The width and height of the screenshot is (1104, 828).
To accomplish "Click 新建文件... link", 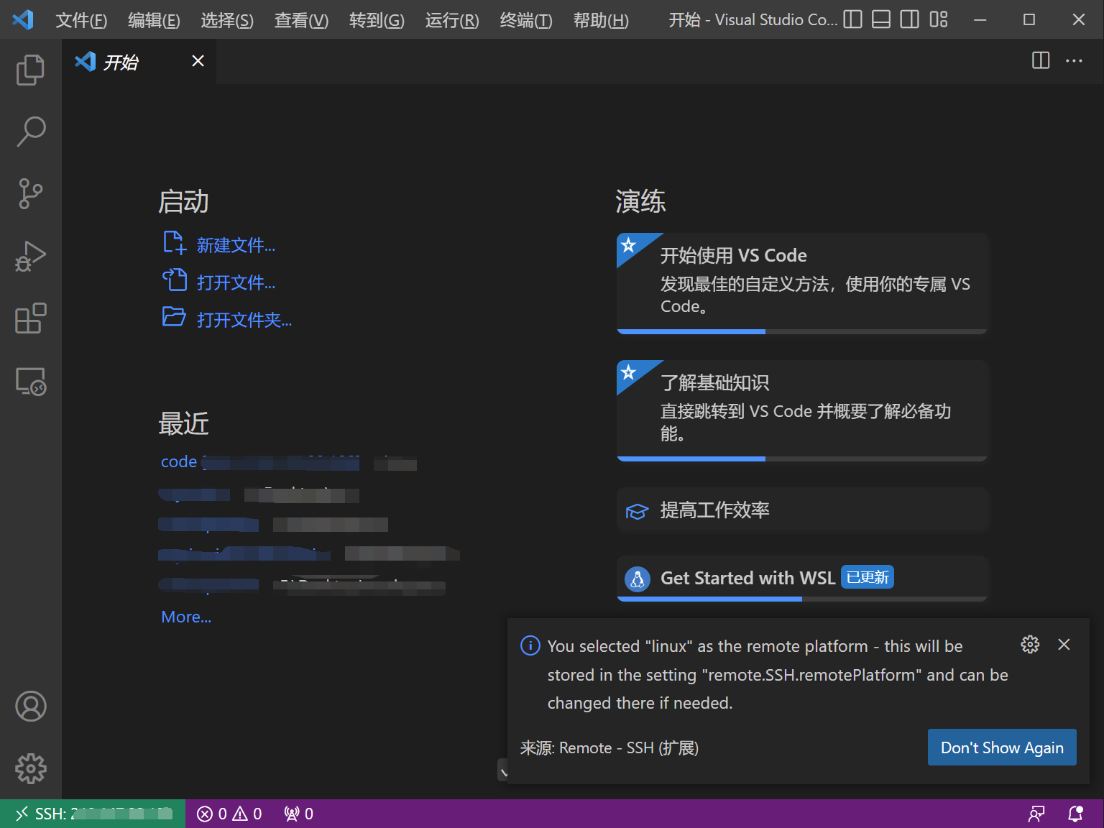I will [x=236, y=245].
